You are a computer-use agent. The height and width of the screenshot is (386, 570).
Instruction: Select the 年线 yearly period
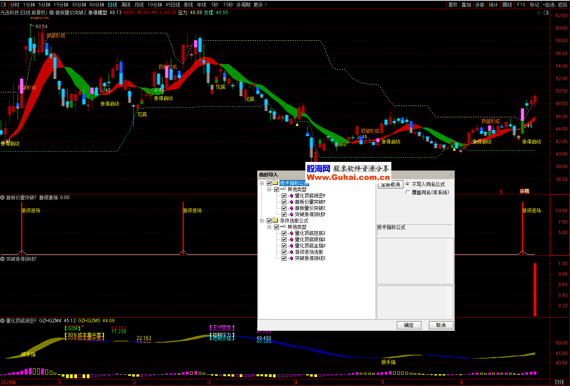202,5
